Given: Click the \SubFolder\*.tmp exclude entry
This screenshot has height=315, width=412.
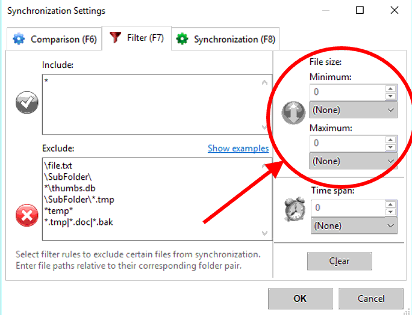Looking at the screenshot, I should point(79,200).
